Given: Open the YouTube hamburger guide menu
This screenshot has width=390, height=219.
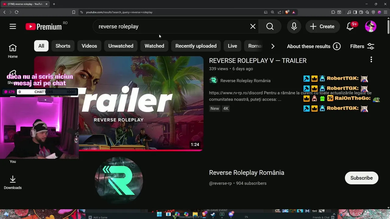Looking at the screenshot, I should tap(12, 26).
